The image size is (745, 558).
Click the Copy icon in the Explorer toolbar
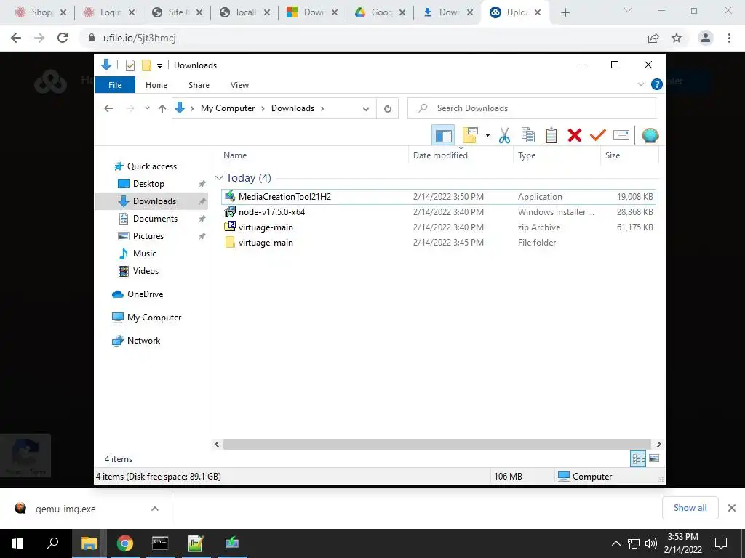click(528, 136)
